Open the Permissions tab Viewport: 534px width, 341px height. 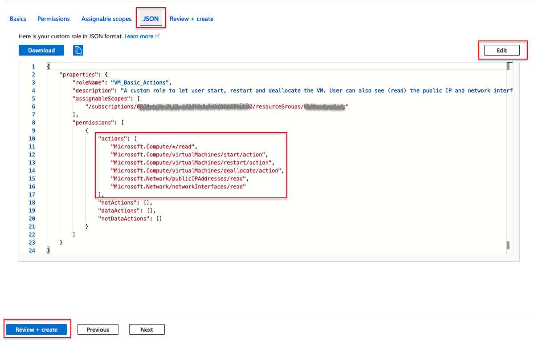53,19
